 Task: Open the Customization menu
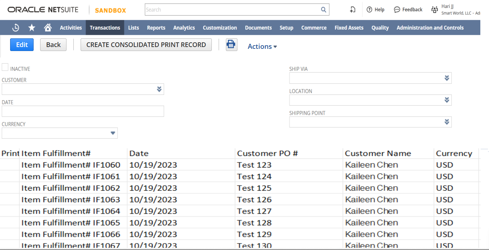[x=220, y=27]
